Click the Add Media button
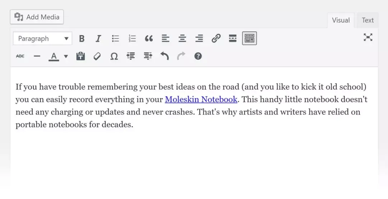Image resolution: width=388 pixels, height=199 pixels. click(37, 17)
